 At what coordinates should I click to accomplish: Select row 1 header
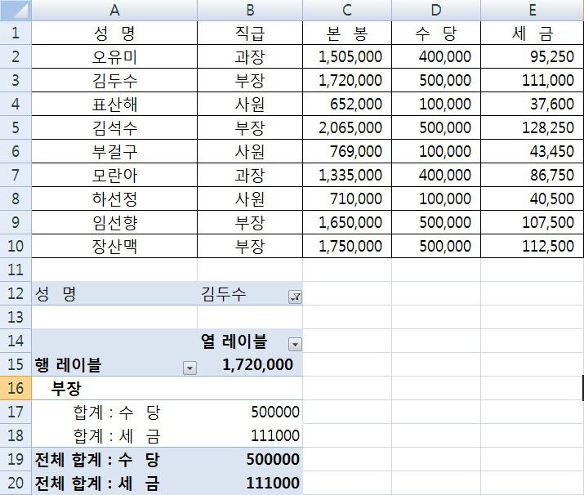tap(16, 33)
